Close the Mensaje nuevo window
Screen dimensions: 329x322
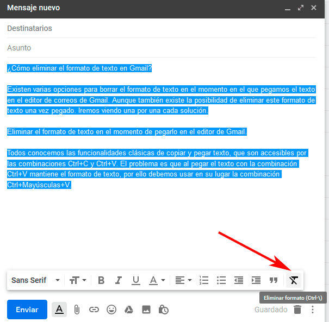[314, 8]
